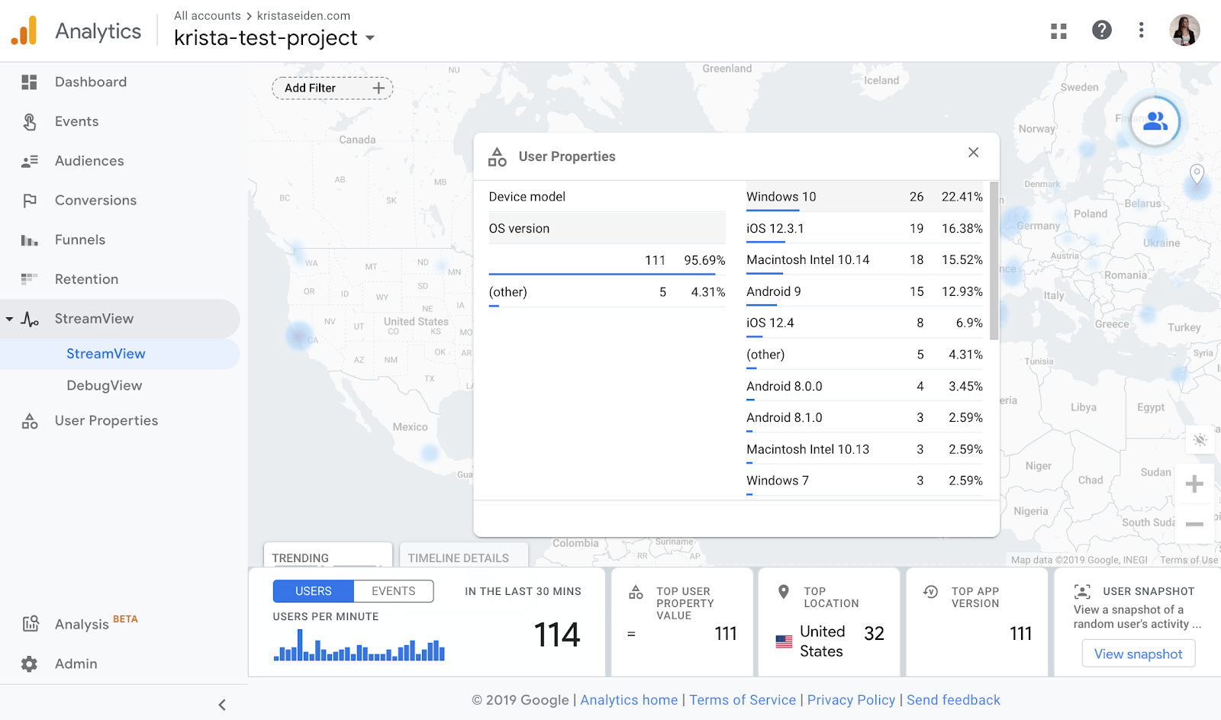Open the Analytics home link
Viewport: 1221px width, 720px height.
(x=629, y=700)
